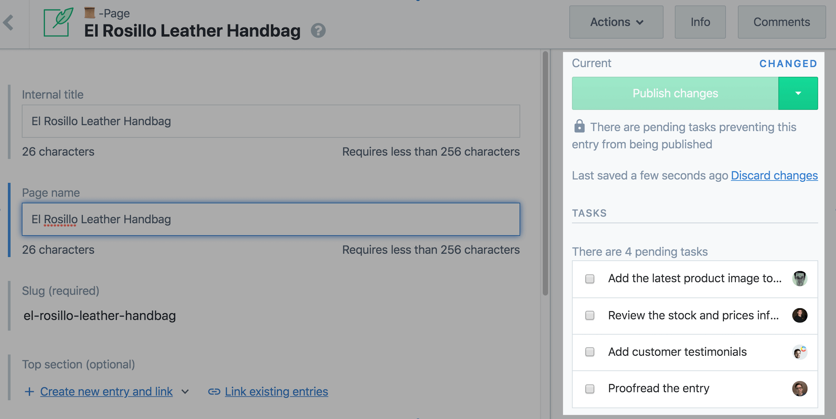Expand the Create new entry chevron
Viewport: 836px width, 419px height.
tap(185, 391)
